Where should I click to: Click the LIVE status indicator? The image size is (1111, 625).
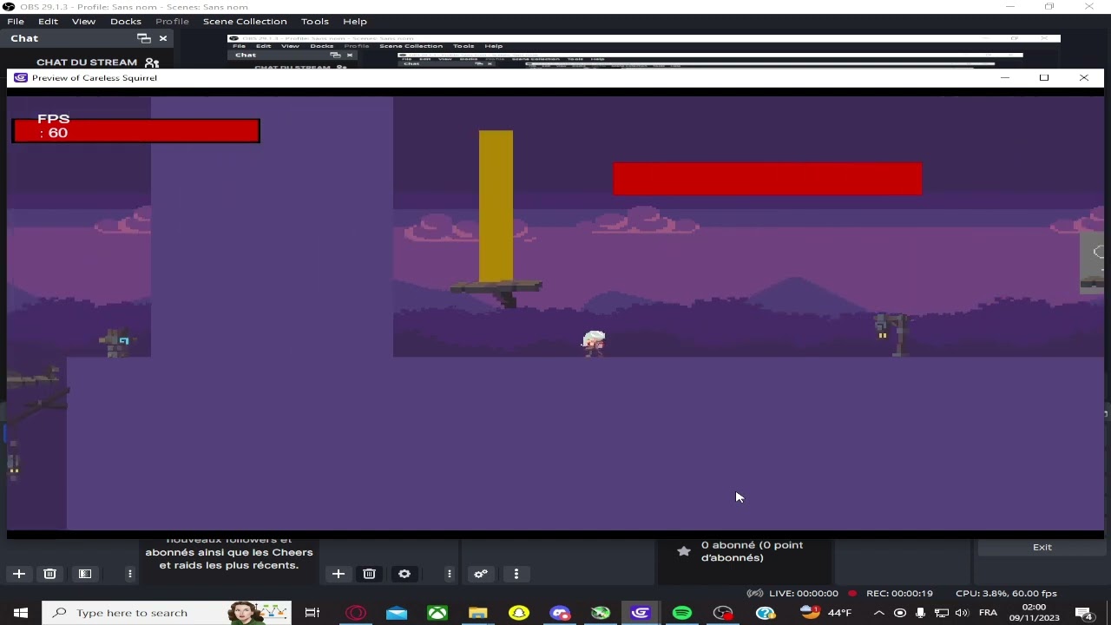pyautogui.click(x=792, y=593)
